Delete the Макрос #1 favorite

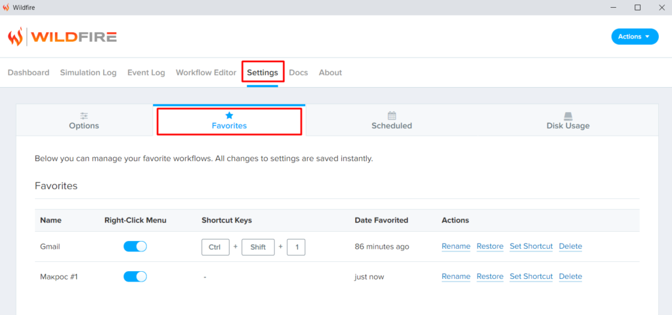[x=570, y=276]
